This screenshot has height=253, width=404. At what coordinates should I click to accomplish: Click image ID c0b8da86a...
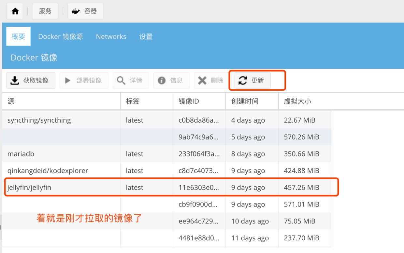coord(199,120)
